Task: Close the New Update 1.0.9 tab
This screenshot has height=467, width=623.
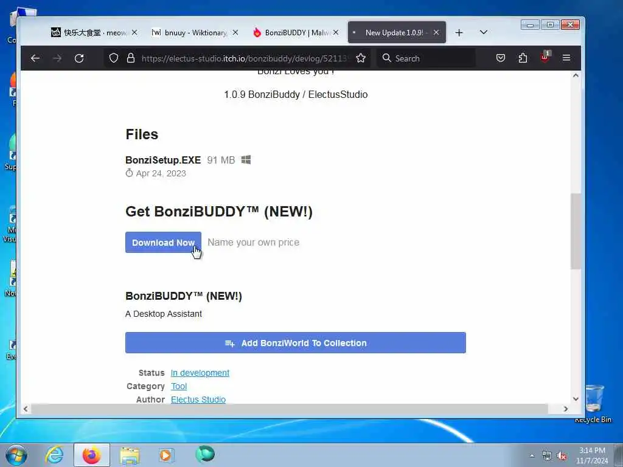Action: tap(436, 33)
